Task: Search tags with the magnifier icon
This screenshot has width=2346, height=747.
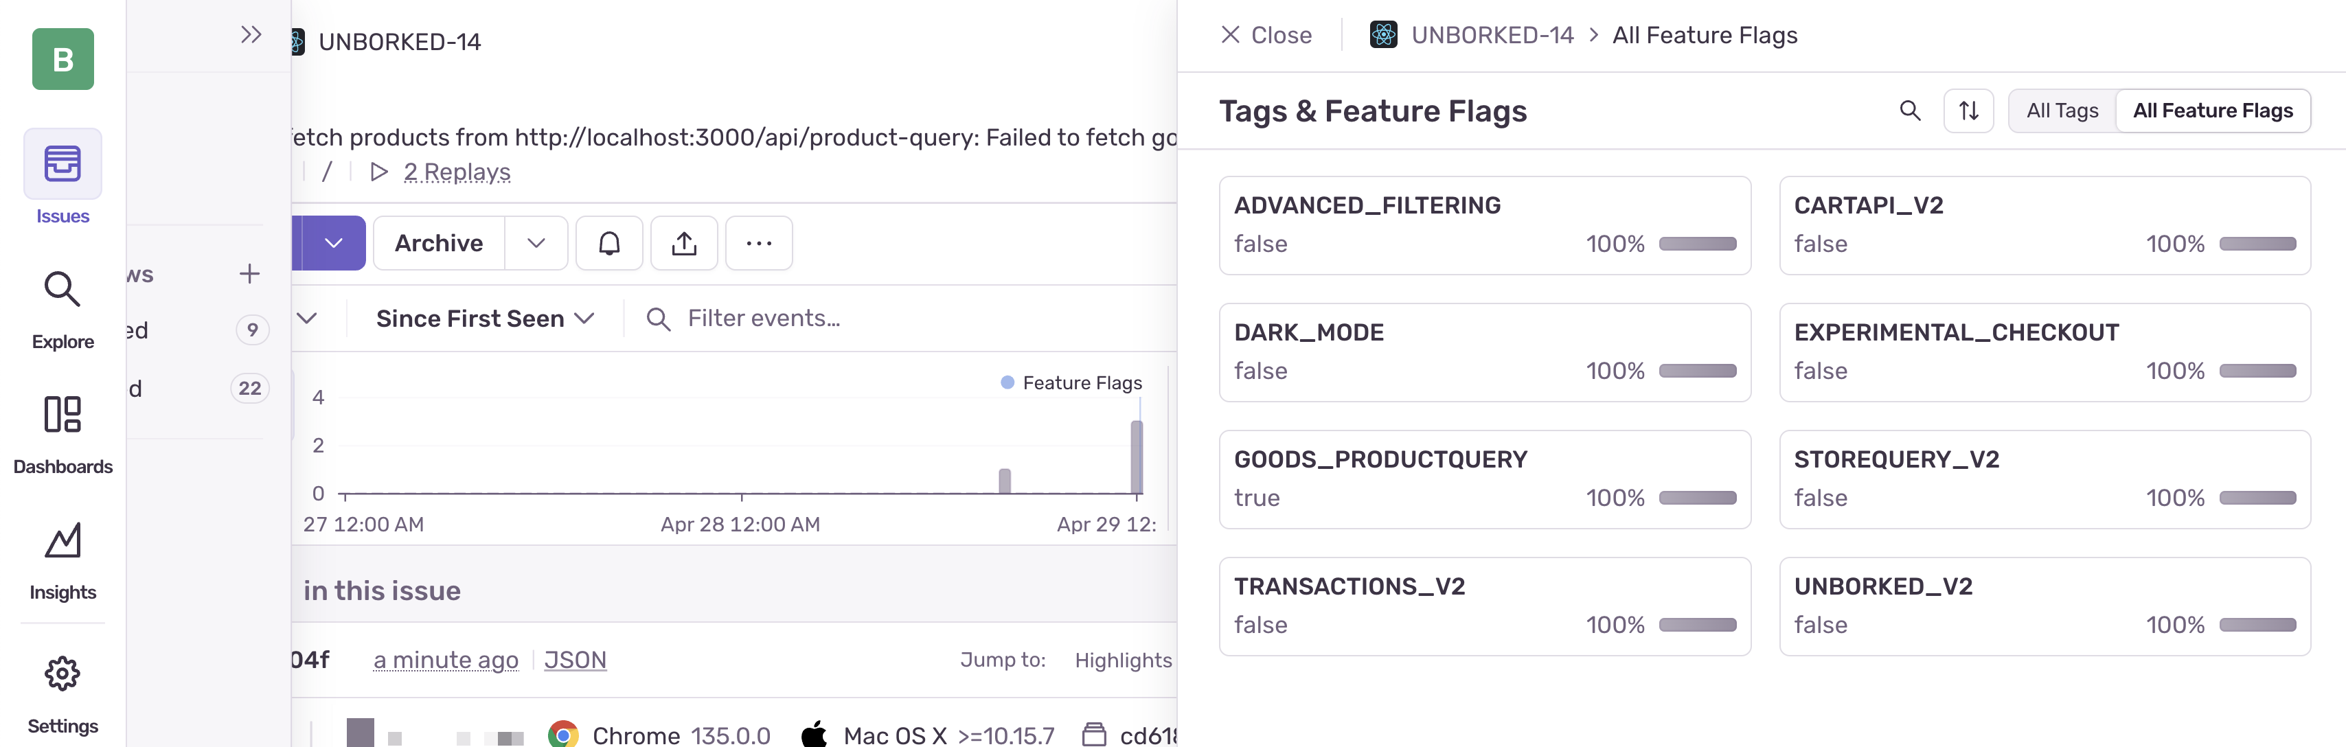Action: [1910, 111]
